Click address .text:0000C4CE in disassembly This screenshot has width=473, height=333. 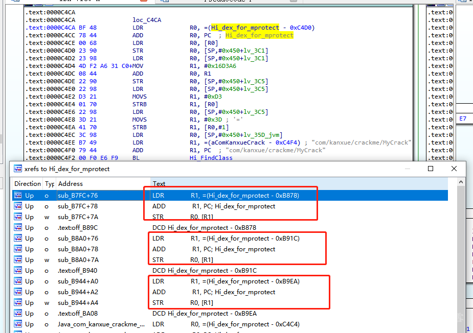(51, 43)
